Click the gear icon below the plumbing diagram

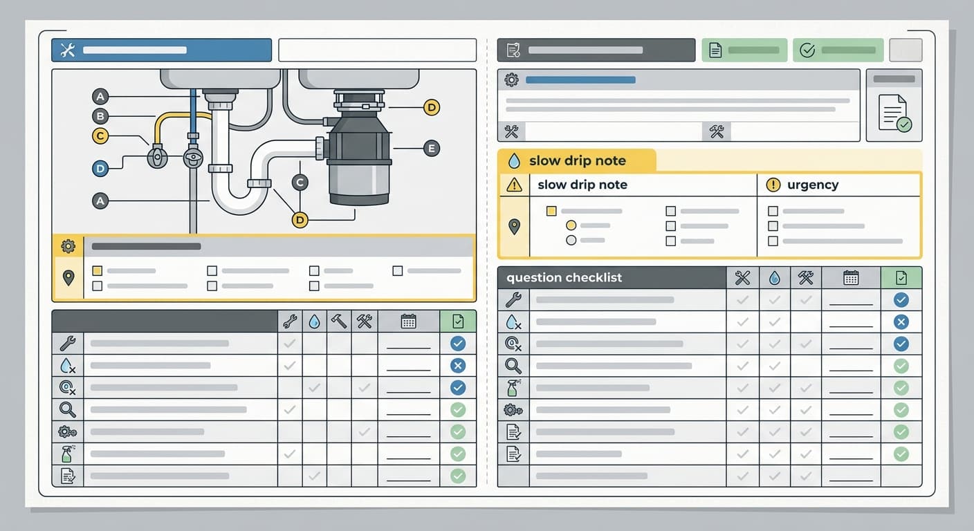point(68,246)
